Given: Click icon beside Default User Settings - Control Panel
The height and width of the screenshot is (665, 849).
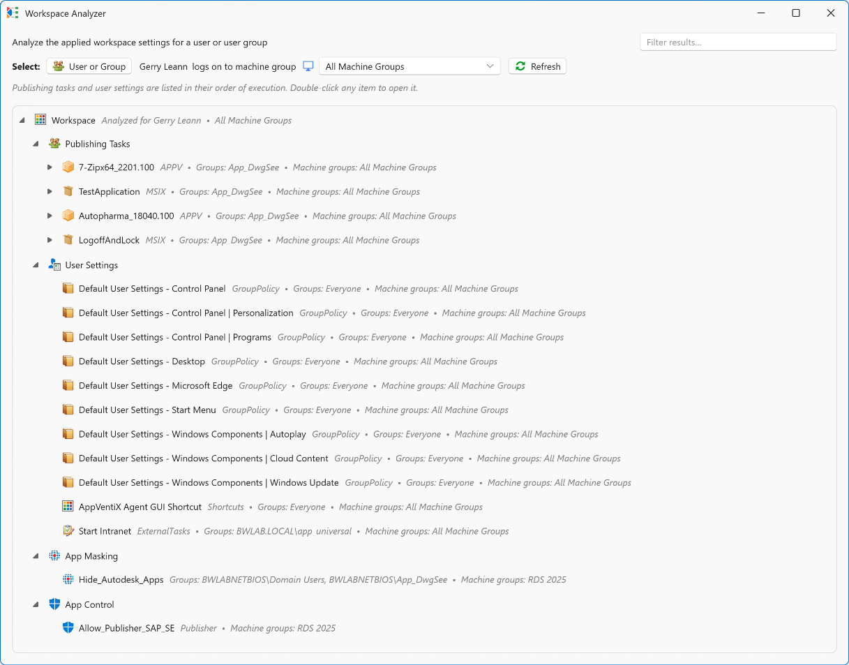Looking at the screenshot, I should click(68, 288).
